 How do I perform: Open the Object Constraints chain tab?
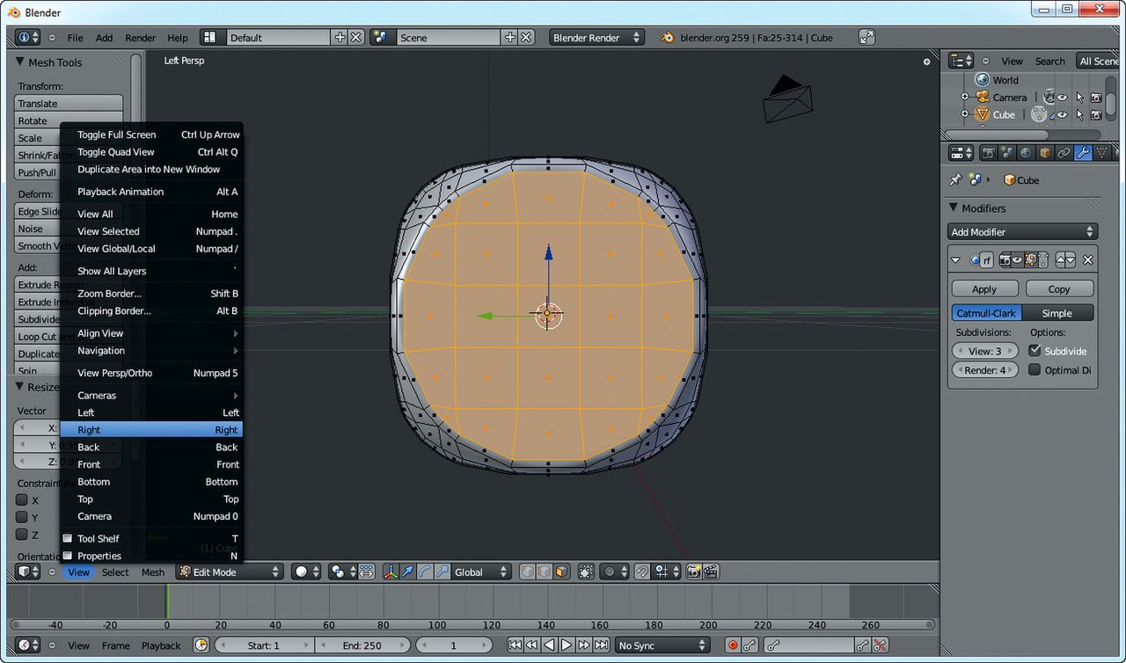1064,153
